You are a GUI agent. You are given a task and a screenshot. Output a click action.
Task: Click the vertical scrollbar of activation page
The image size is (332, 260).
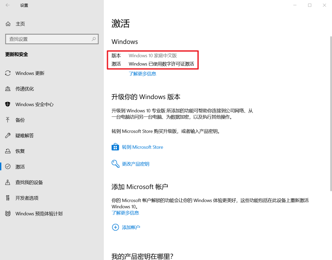(331, 114)
